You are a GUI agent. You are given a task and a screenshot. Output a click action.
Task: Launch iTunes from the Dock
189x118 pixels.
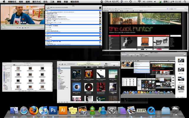(x=43, y=110)
